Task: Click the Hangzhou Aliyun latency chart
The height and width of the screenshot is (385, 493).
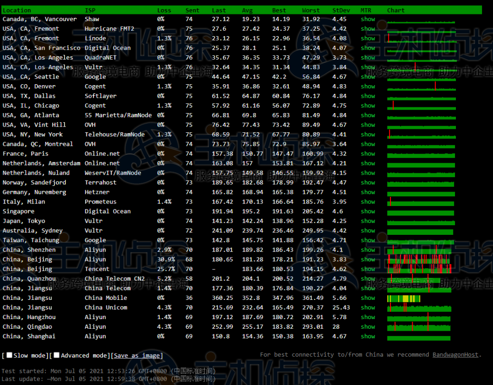Action: tap(419, 317)
